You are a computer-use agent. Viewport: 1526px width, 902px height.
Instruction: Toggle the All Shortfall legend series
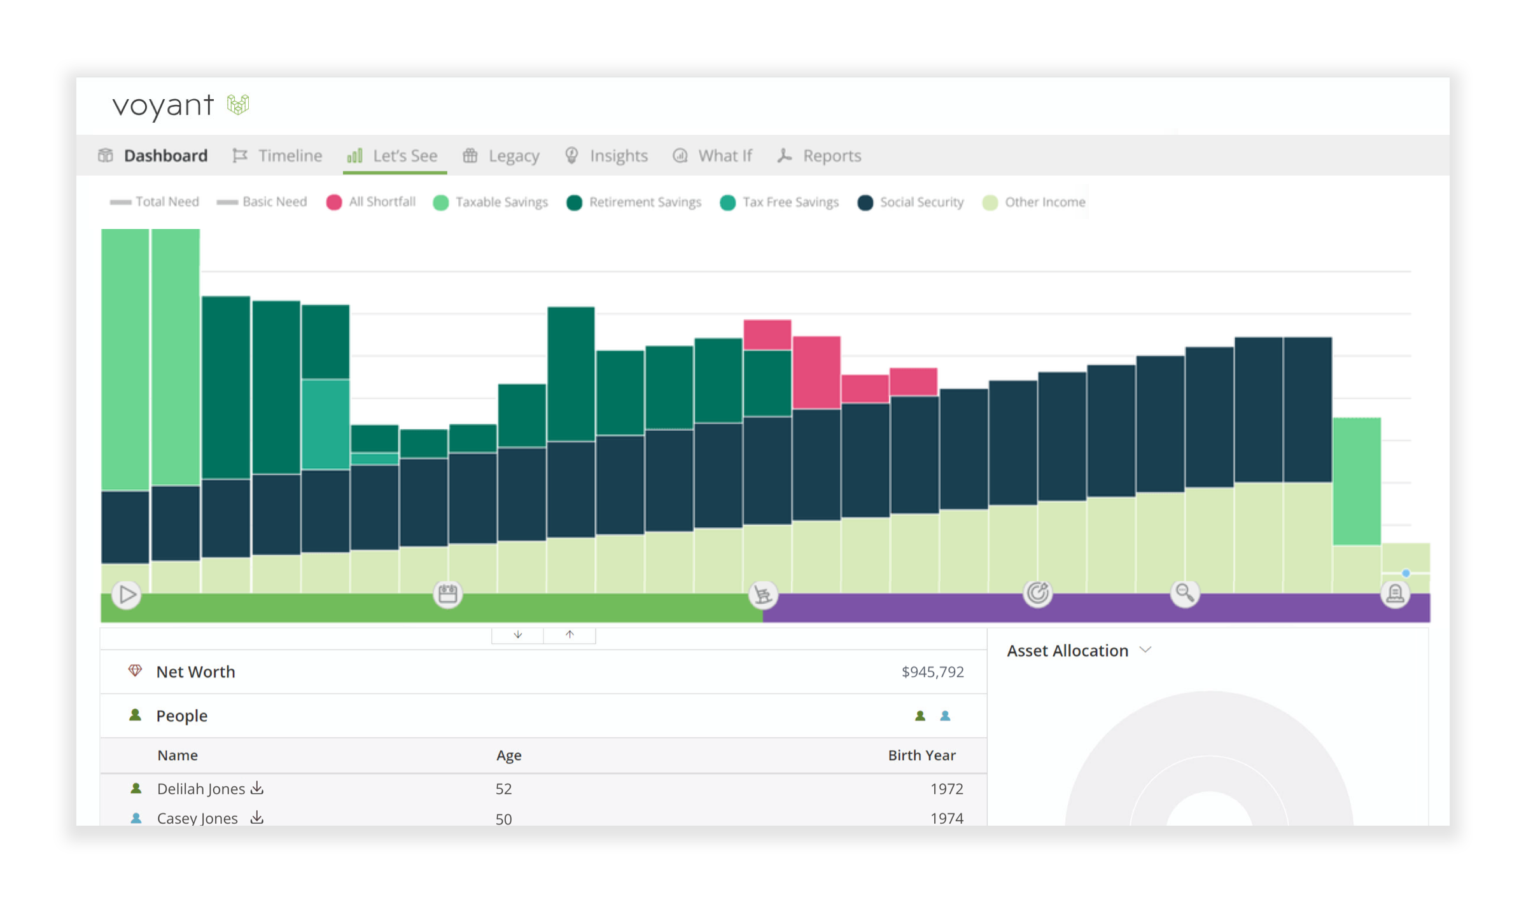370,202
